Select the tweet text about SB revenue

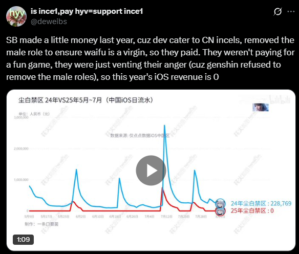click(150, 58)
